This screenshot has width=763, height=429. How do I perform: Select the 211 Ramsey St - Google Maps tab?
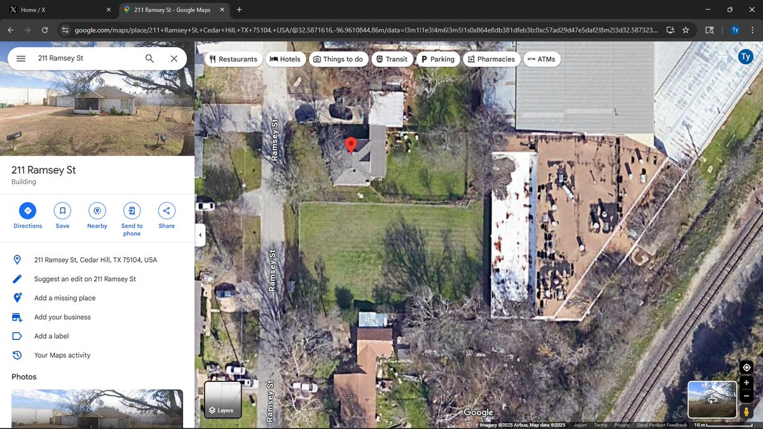[173, 10]
